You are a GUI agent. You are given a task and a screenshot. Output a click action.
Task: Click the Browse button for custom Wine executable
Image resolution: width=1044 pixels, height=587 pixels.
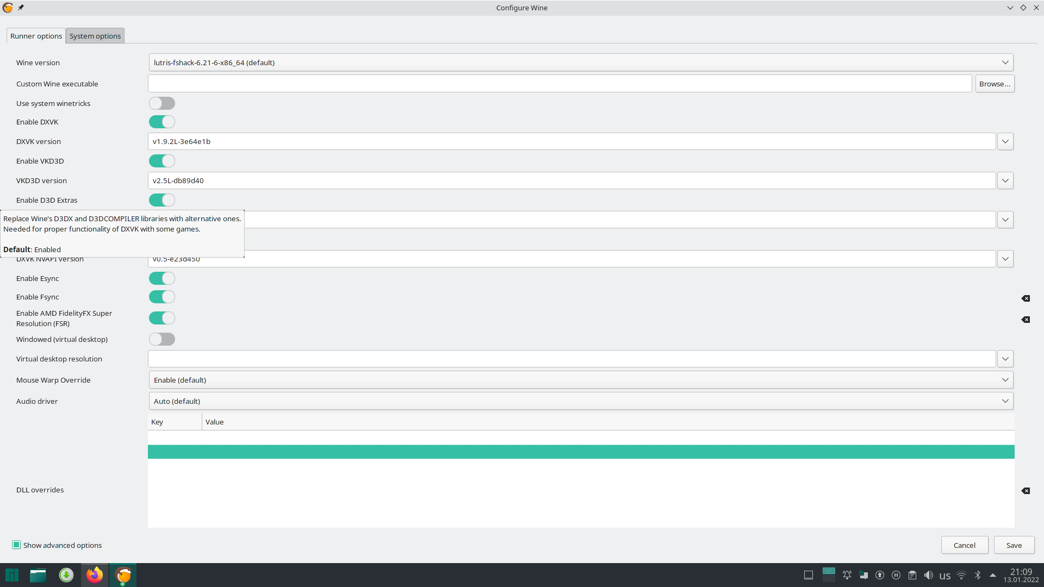point(995,84)
